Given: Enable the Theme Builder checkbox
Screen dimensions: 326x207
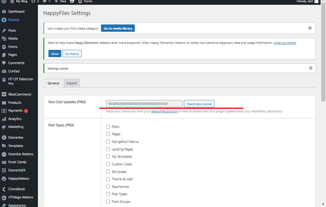Looking at the screenshot, I should [108, 179].
